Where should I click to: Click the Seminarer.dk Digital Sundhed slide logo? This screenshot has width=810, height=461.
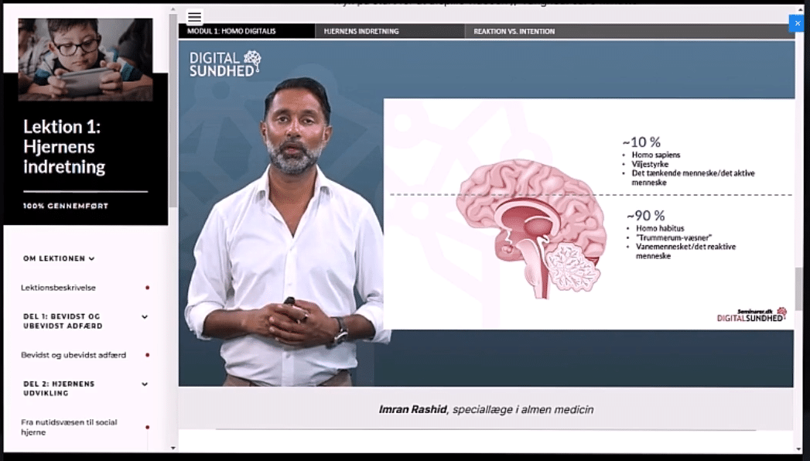point(752,315)
